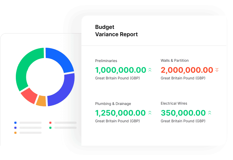
Task: Click the Electrical Wires 350,000.00 amount
Action: pyautogui.click(x=183, y=113)
